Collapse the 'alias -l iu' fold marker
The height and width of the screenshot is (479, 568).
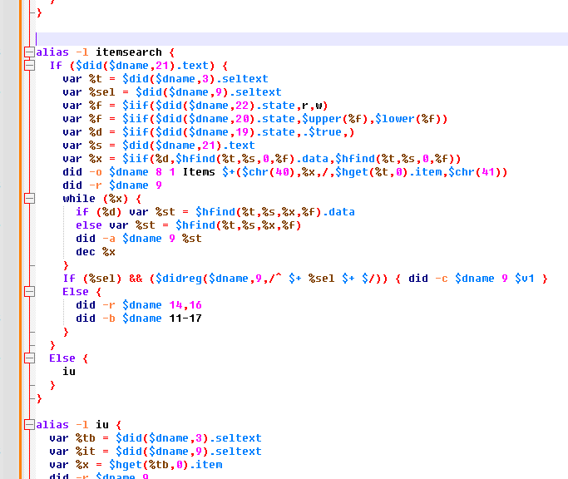point(29,425)
